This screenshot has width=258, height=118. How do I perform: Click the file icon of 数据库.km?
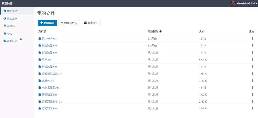(x=39, y=81)
